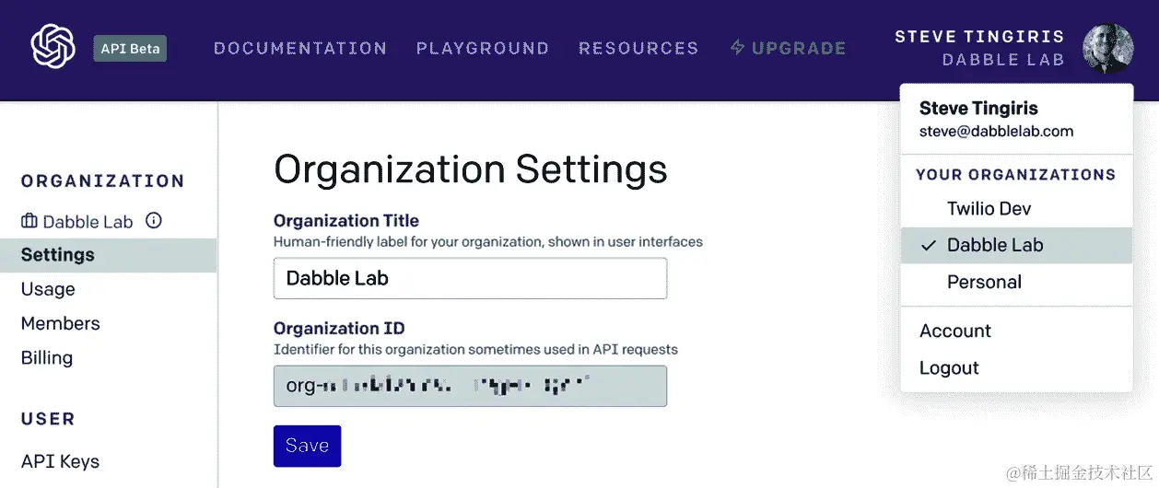Click the checkmark beside Dabble Lab
This screenshot has height=488, width=1159.
point(929,246)
